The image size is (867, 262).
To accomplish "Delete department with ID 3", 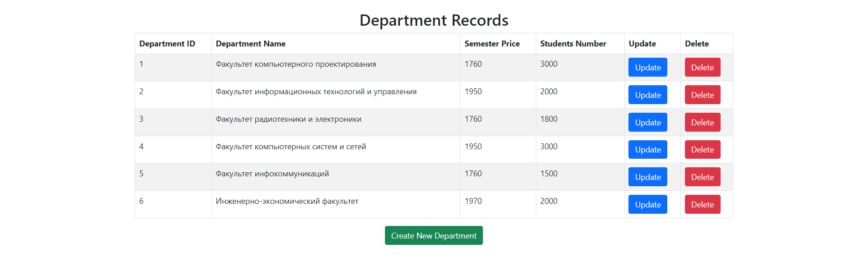I will 703,122.
